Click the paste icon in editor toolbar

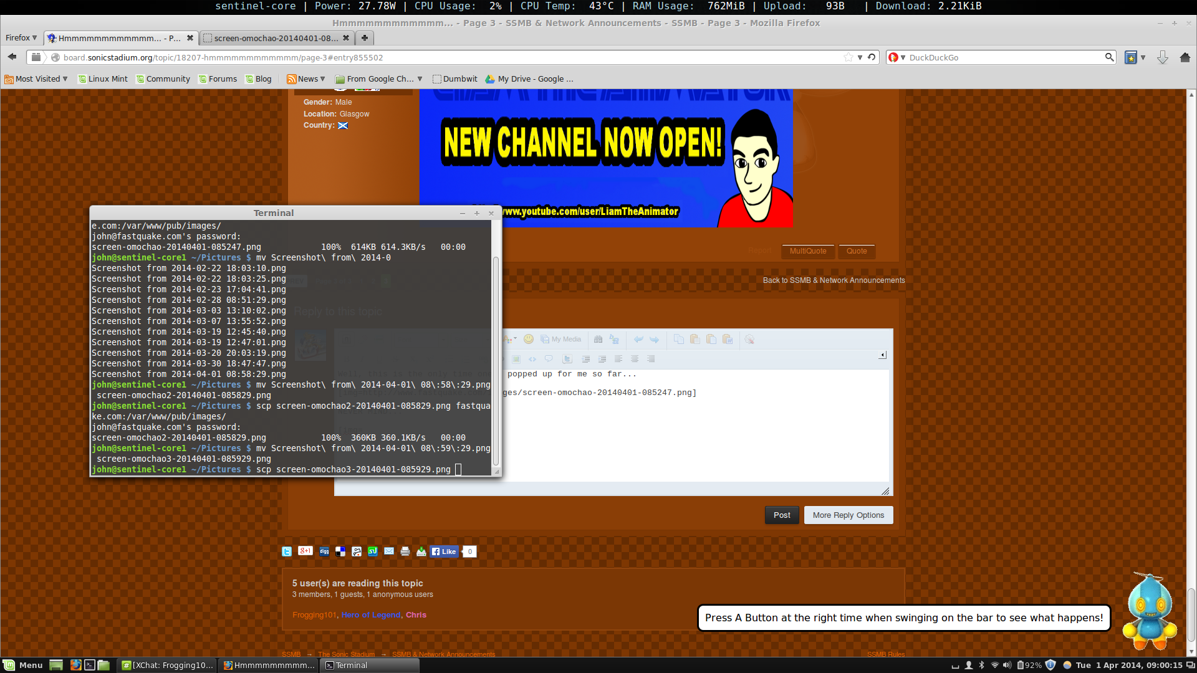coord(695,340)
